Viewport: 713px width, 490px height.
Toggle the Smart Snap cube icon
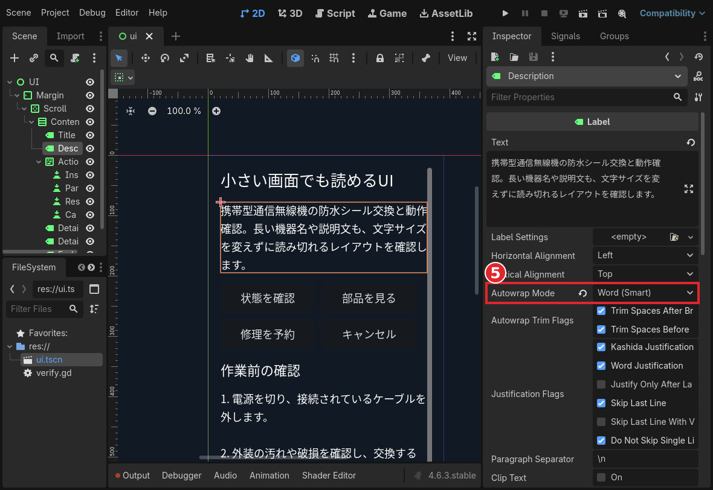click(x=295, y=58)
